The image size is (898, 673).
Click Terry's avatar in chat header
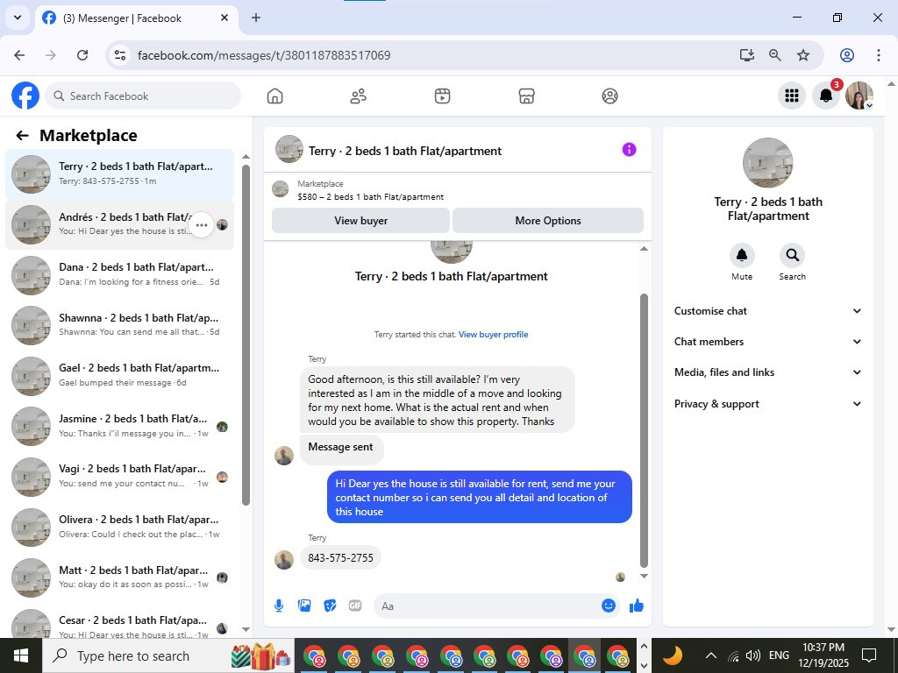click(289, 149)
